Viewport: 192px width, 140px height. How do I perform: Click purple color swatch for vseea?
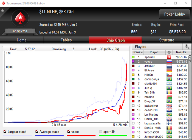133,62
